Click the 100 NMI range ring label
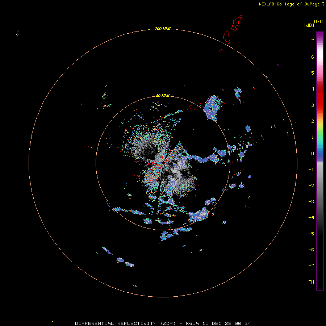The image size is (326, 326). point(163,29)
